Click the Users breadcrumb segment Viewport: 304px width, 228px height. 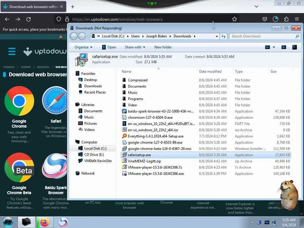135,36
